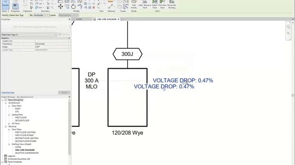Click the Angle value field
Image resolution: width=295 pixels, height=165 pixels.
point(52,47)
